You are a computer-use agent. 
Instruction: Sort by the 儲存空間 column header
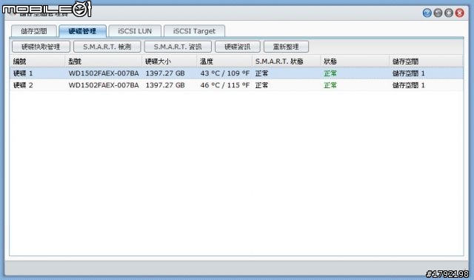[427, 61]
